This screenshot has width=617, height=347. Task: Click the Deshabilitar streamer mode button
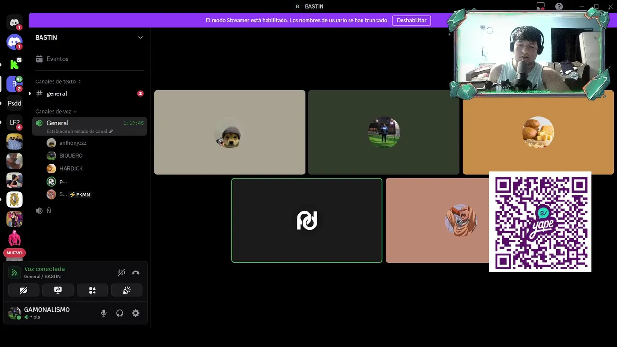coord(412,20)
